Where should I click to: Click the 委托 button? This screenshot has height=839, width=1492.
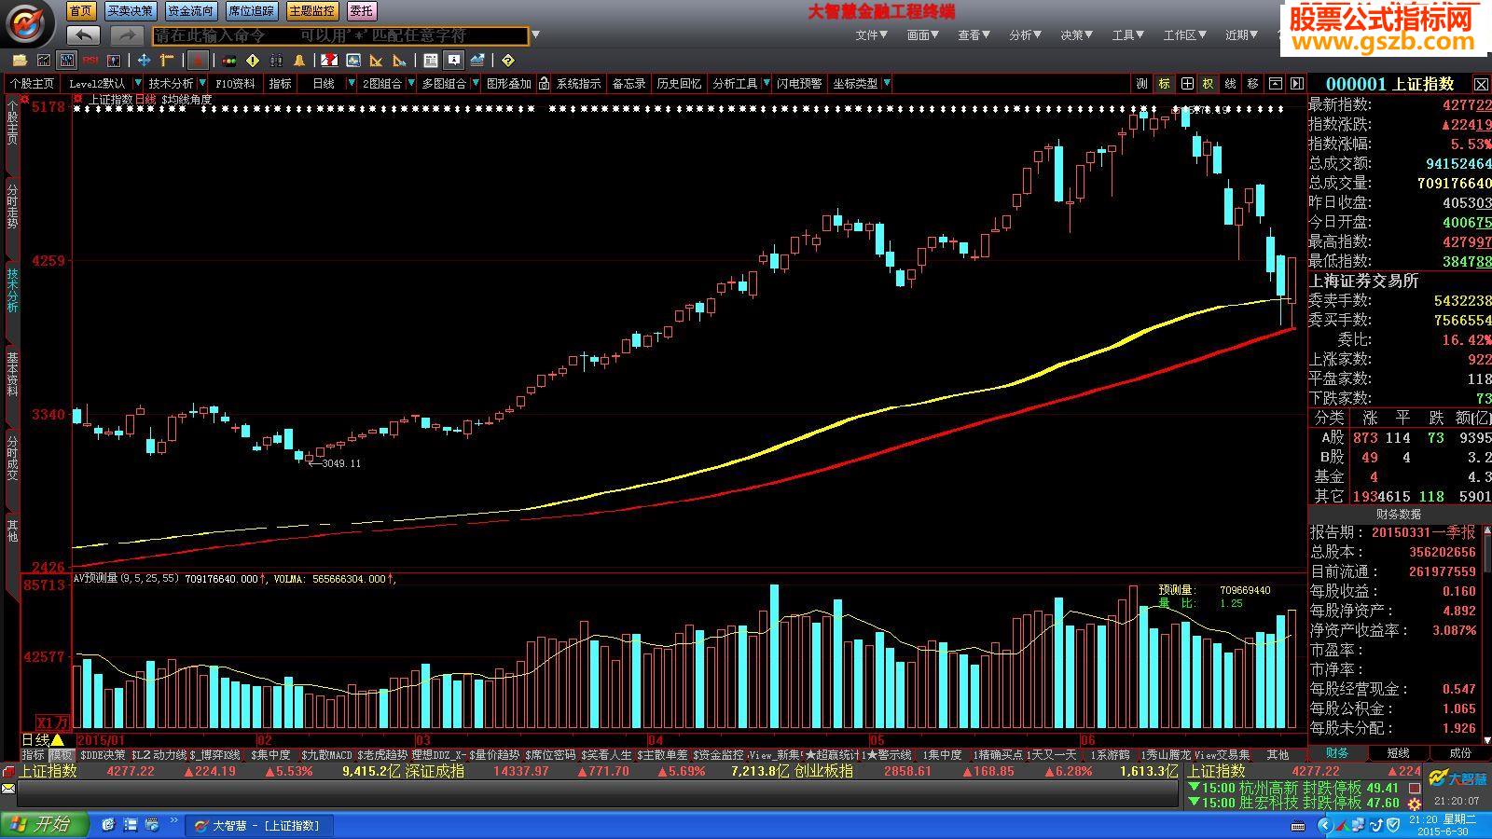pyautogui.click(x=361, y=11)
